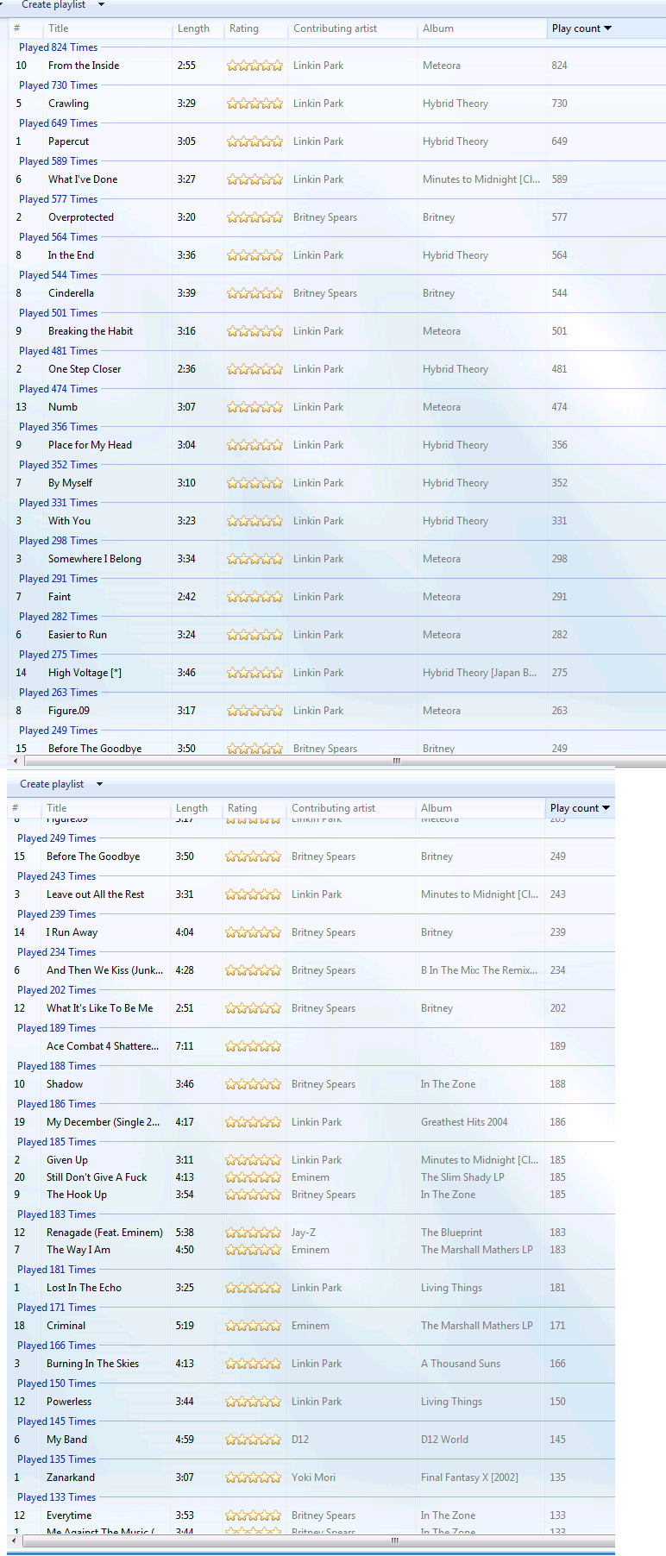Screen dimensions: 666x1556
Task: Select the song Powerless
Action: (69, 1402)
